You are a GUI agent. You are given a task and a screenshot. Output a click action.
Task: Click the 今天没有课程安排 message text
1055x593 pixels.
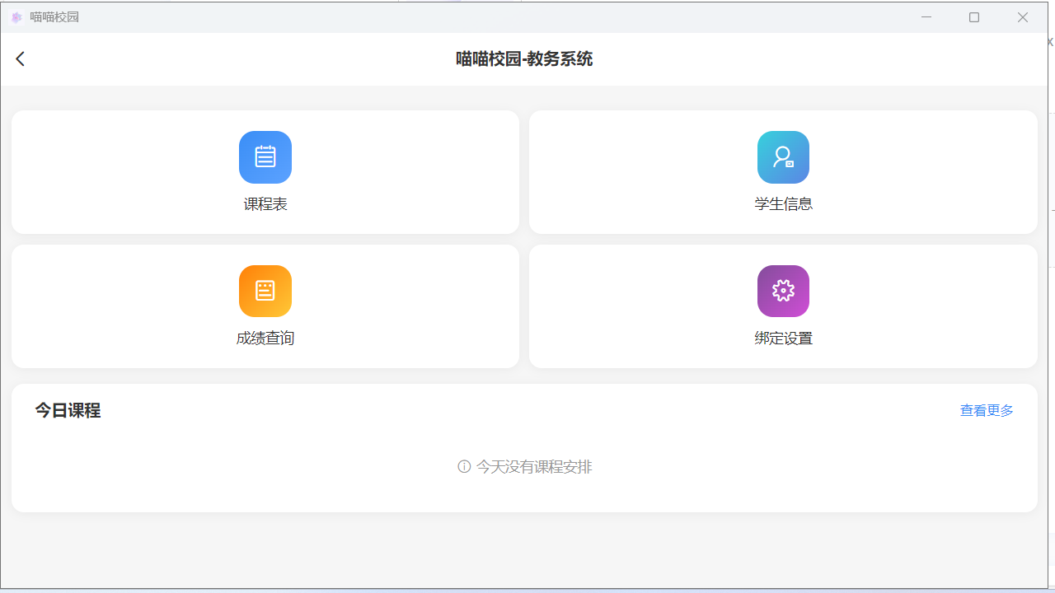[x=534, y=466]
